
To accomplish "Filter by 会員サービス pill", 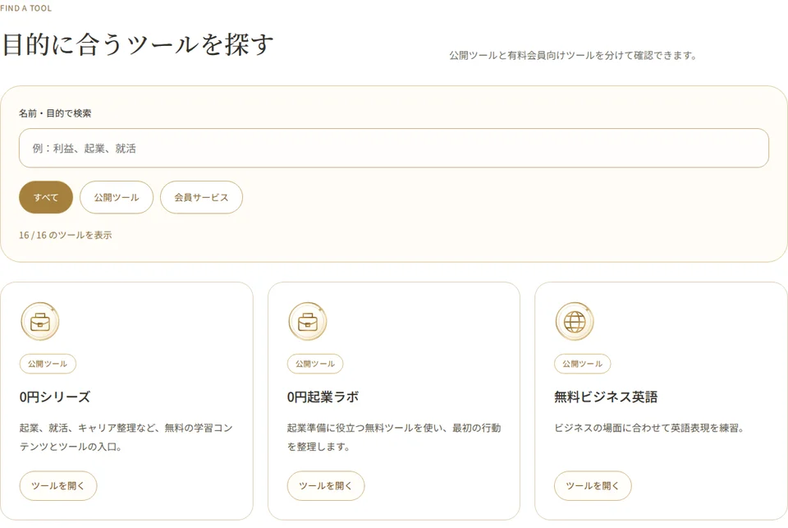I will pyautogui.click(x=201, y=197).
